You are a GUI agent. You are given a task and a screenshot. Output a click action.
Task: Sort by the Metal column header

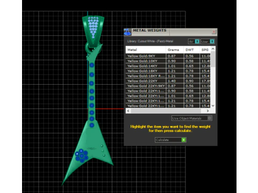(x=146, y=50)
